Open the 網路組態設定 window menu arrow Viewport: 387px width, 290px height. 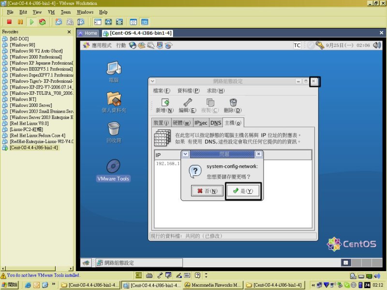point(152,81)
